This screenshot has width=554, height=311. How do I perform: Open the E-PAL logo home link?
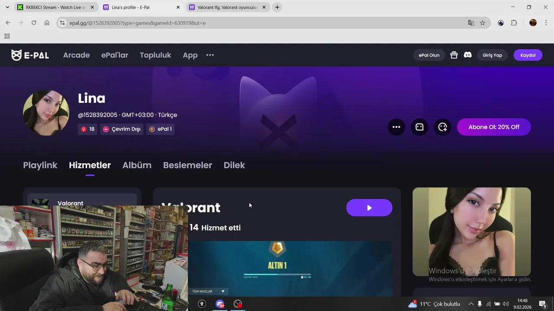point(30,55)
